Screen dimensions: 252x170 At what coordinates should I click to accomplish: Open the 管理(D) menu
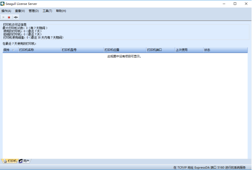coord(34,11)
